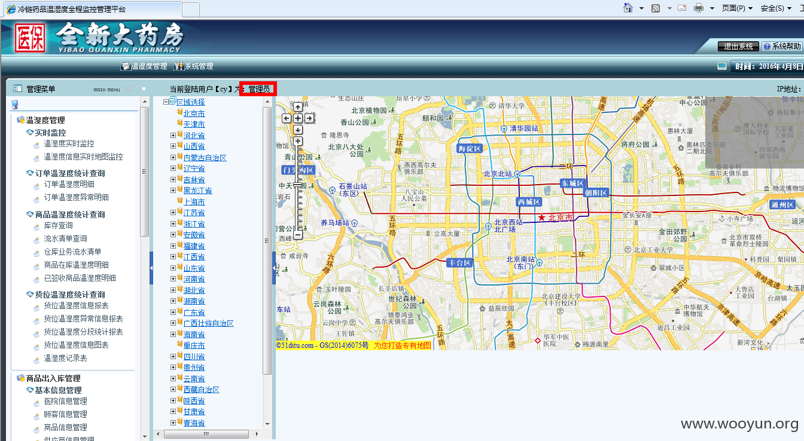This screenshot has width=804, height=441.
Task: Select 内蒙古自治区 in the region tree
Action: (x=205, y=158)
